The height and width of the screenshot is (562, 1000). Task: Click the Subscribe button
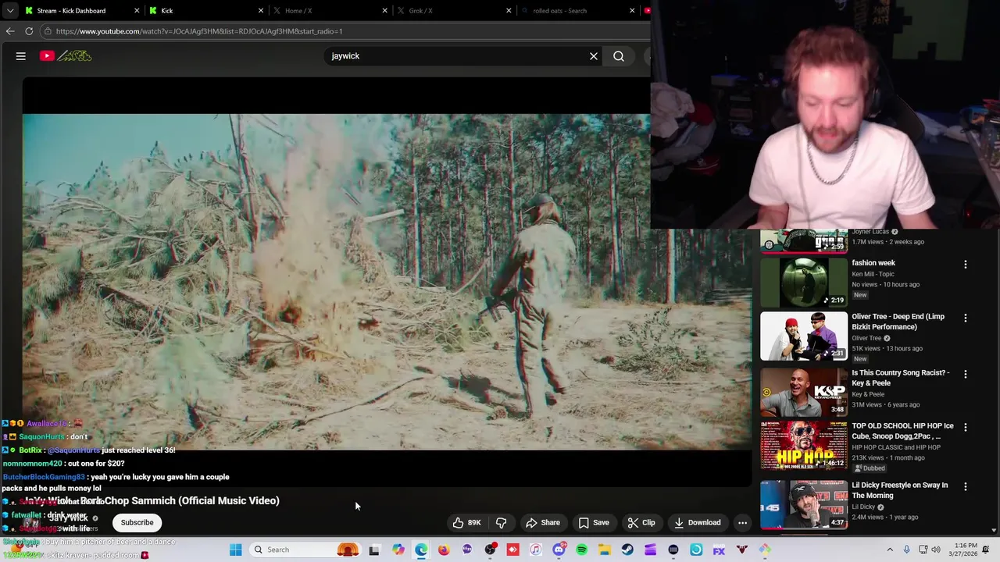137,523
